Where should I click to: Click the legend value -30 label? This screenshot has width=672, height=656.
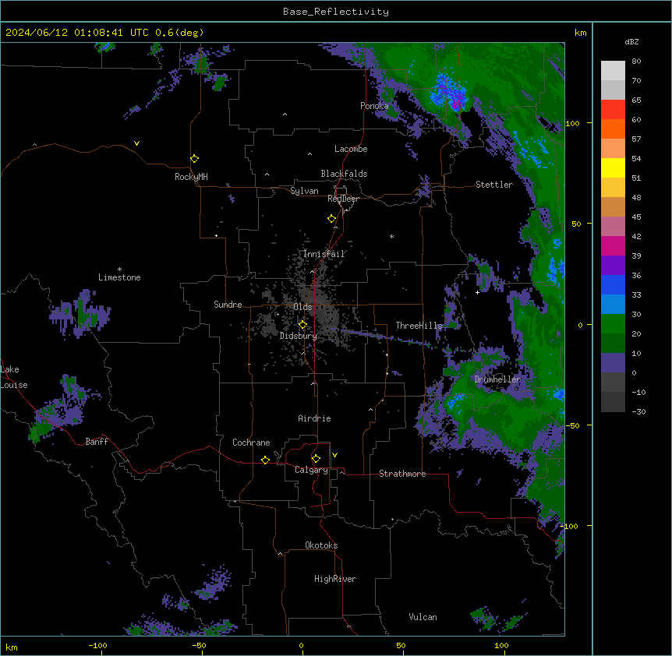638,412
